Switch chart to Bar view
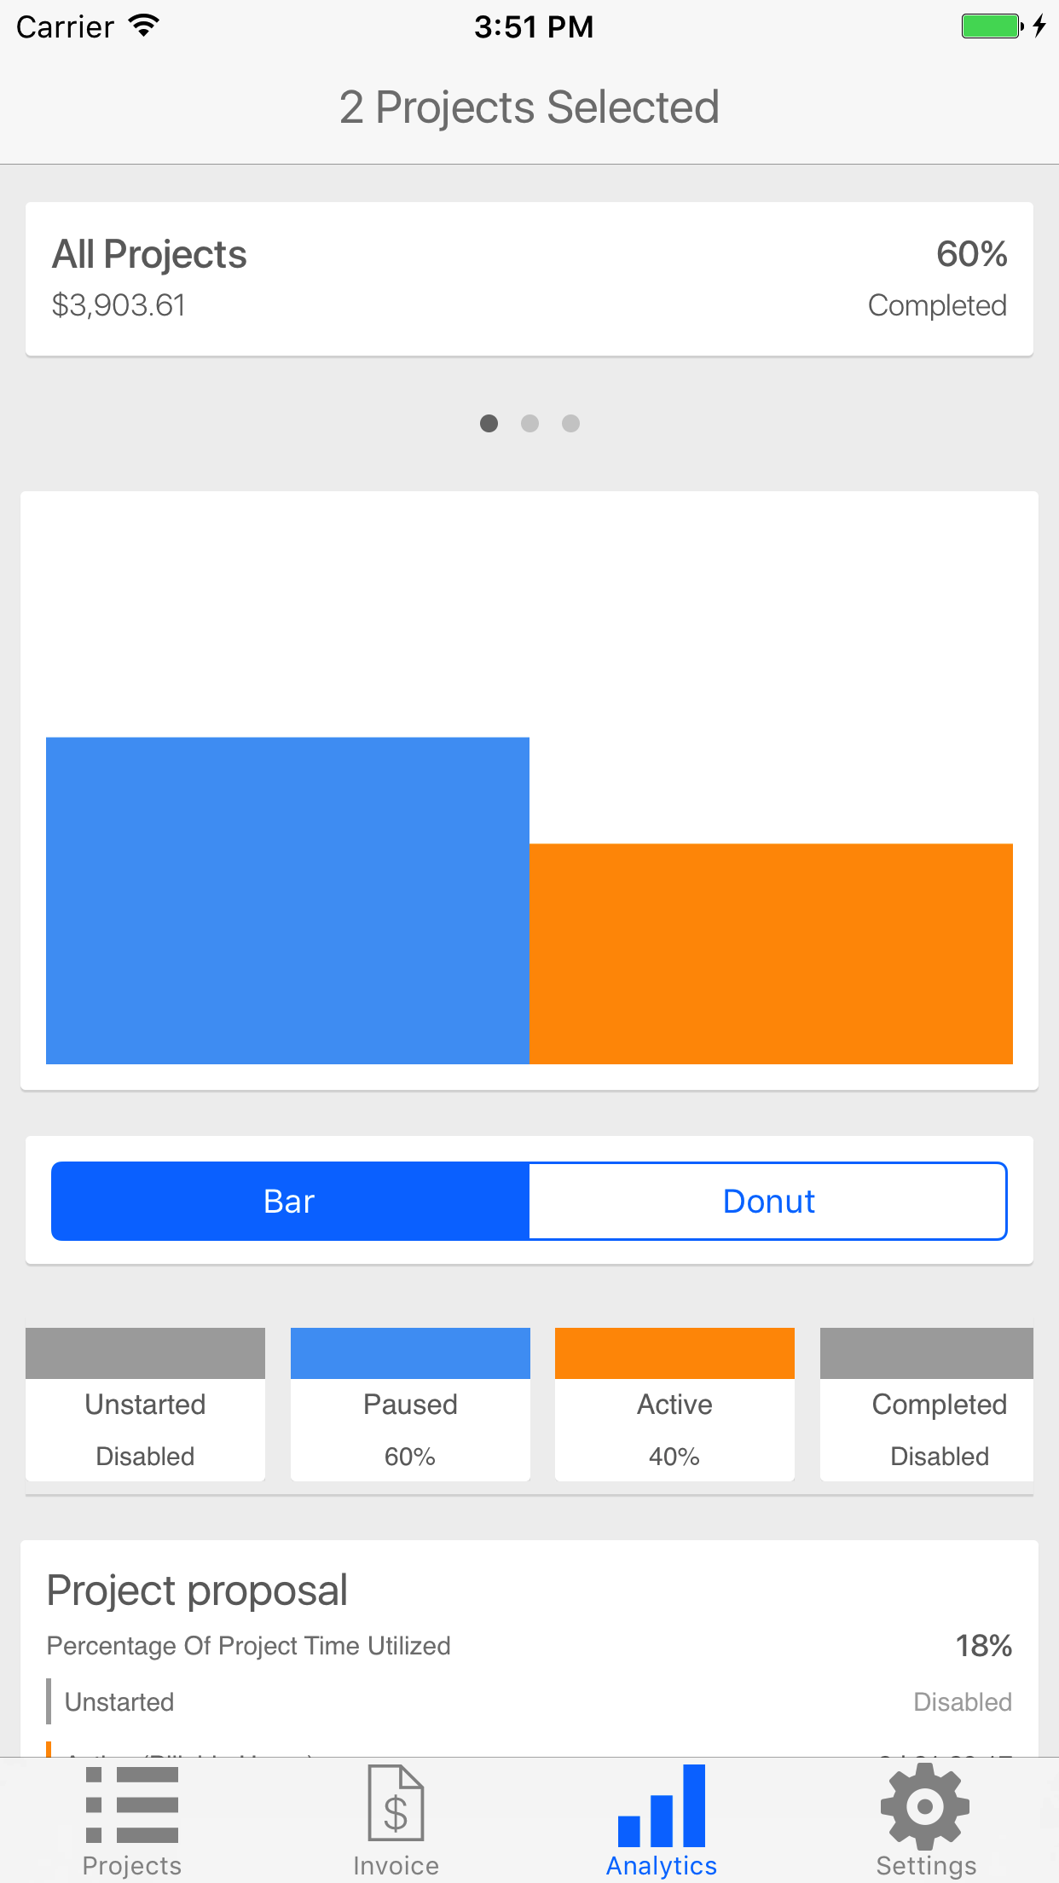Viewport: 1059px width, 1883px height. [290, 1201]
